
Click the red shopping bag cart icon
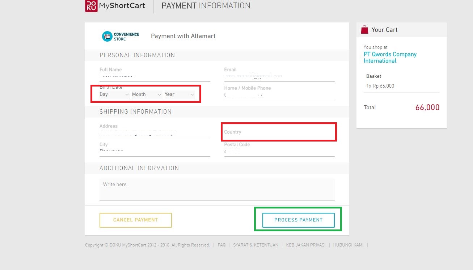(364, 30)
